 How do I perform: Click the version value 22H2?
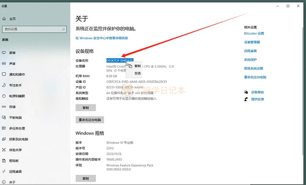110,148
